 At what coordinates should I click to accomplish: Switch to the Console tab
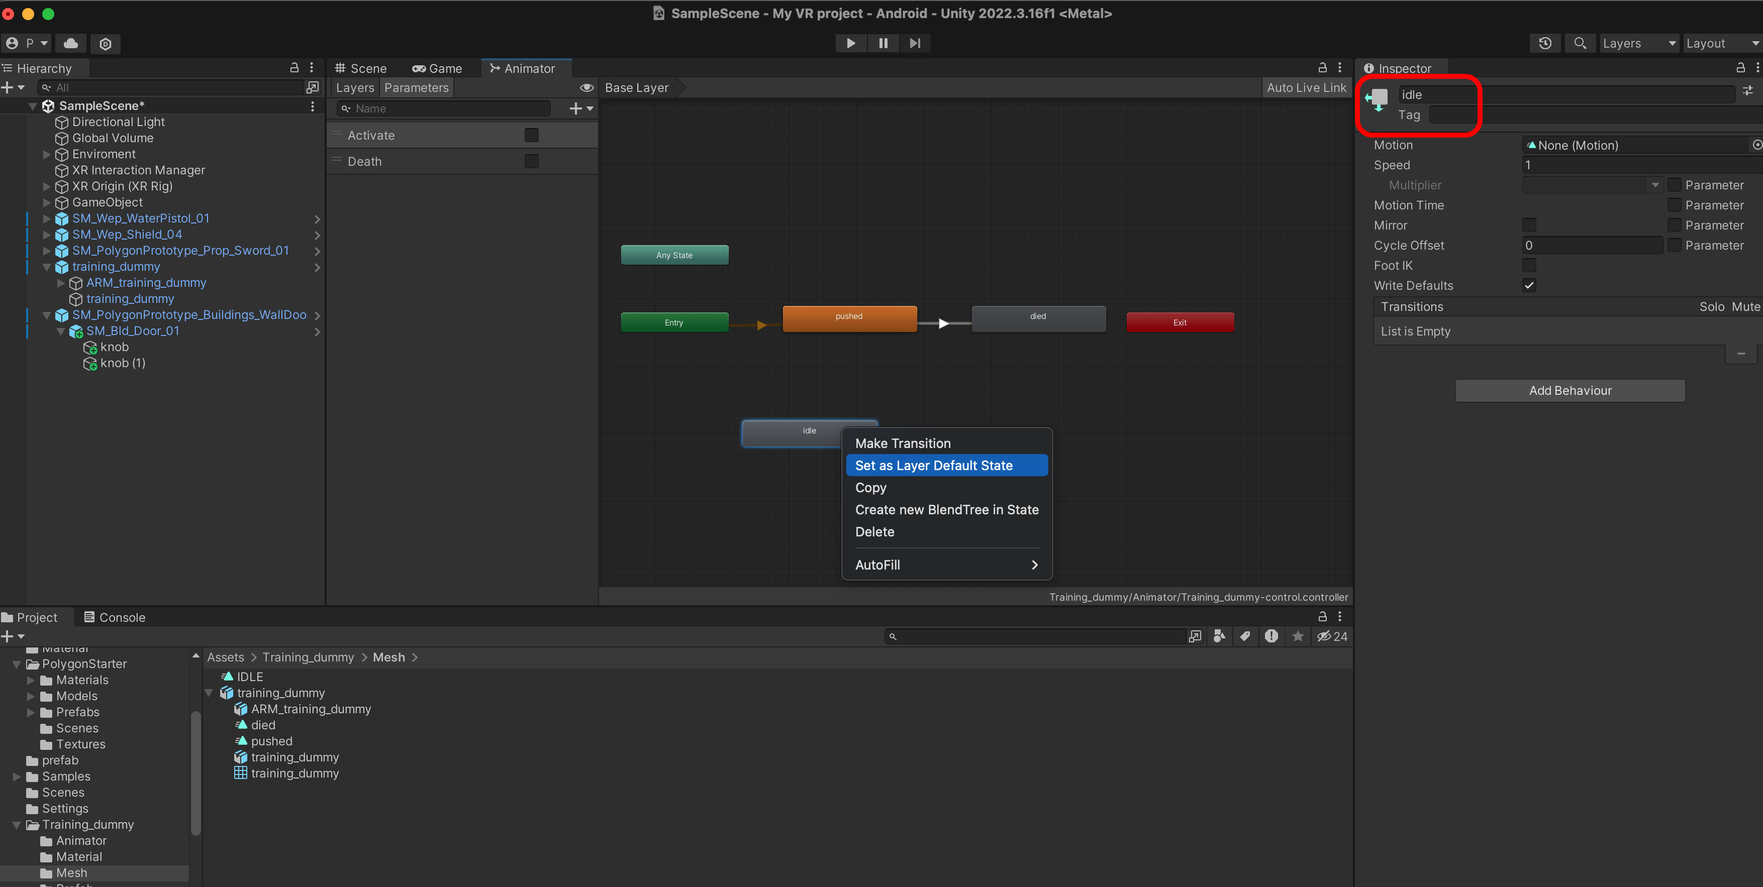pos(114,617)
